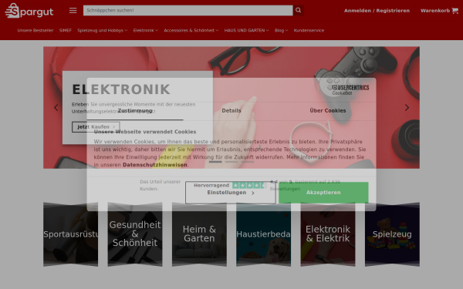
Task: Switch to the Über Cookies tab
Action: tap(328, 110)
